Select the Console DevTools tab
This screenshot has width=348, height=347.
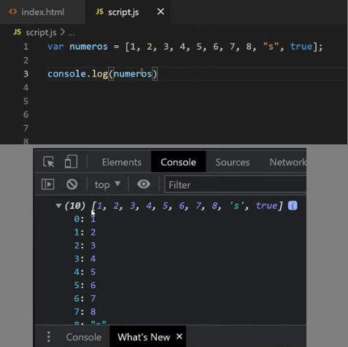[178, 162]
